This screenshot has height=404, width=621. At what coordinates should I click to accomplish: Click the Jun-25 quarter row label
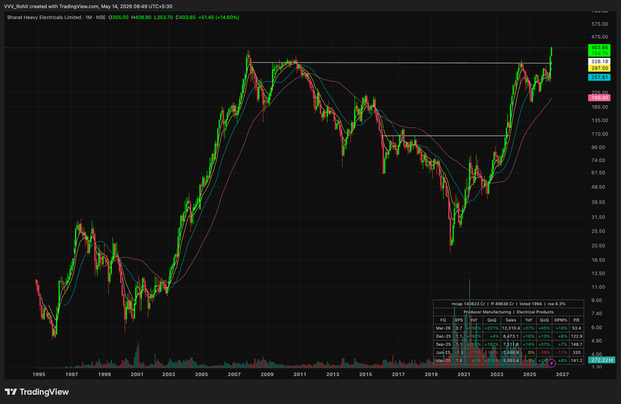443,352
